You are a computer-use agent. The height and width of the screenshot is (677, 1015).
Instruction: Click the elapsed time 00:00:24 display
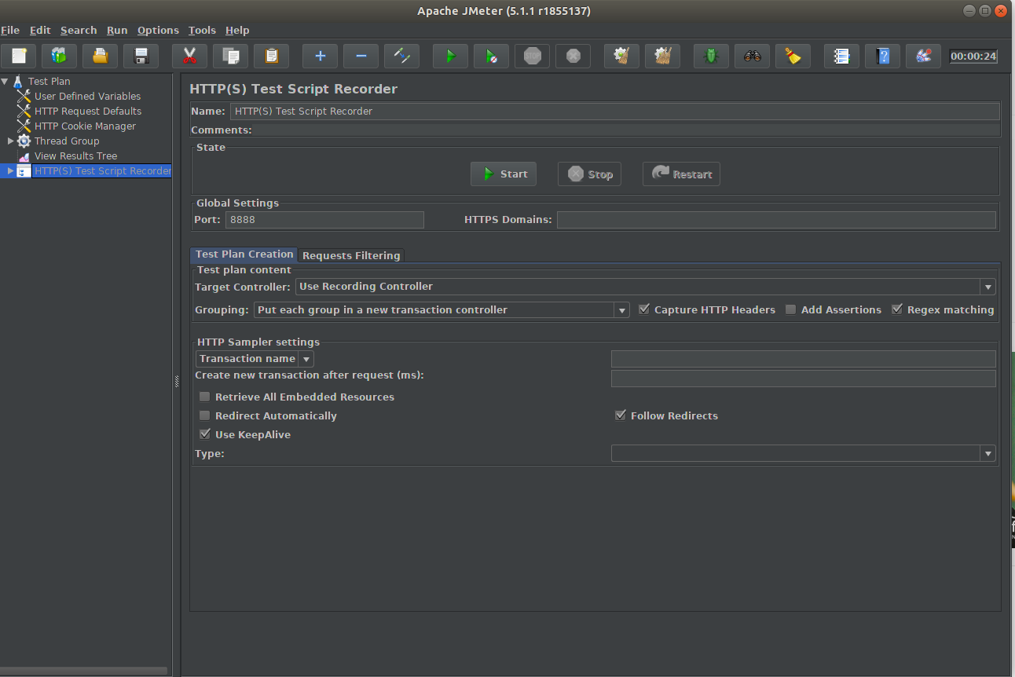pos(973,57)
